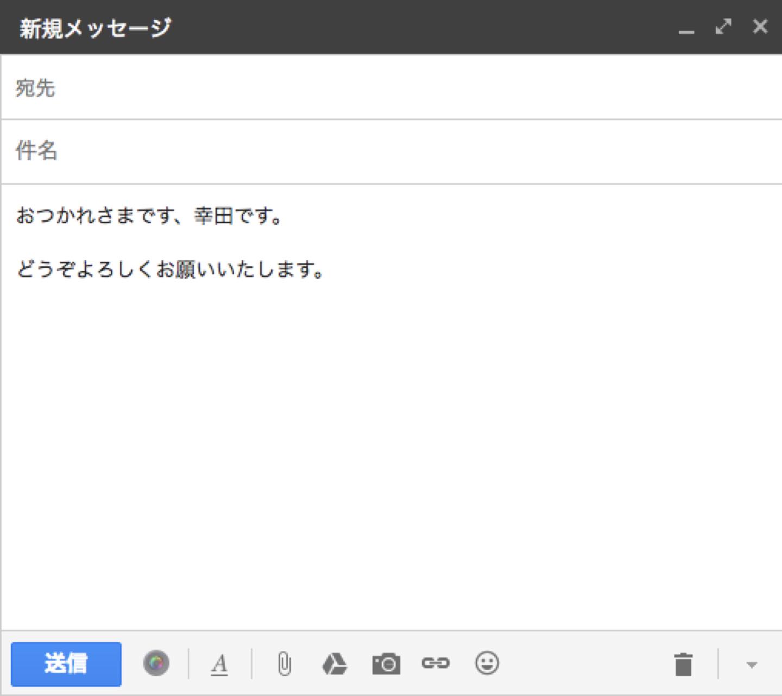This screenshot has height=696, width=782.
Task: Insert a photo with the camera icon
Action: point(386,664)
